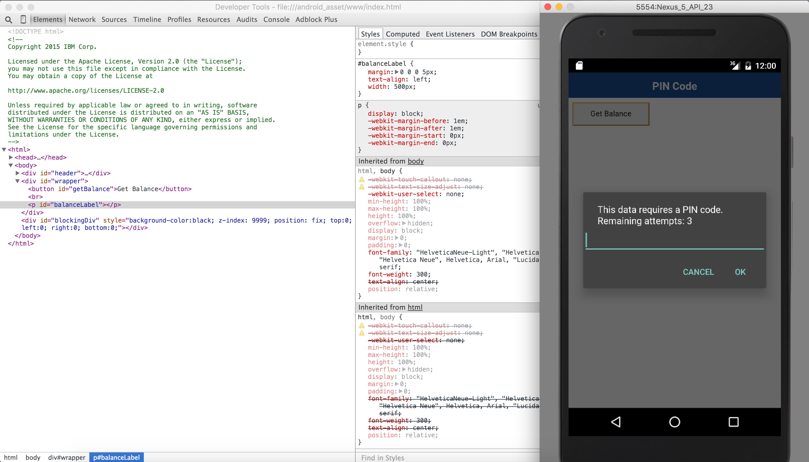The height and width of the screenshot is (462, 809).
Task: Click the Profiles panel icon
Action: [179, 19]
